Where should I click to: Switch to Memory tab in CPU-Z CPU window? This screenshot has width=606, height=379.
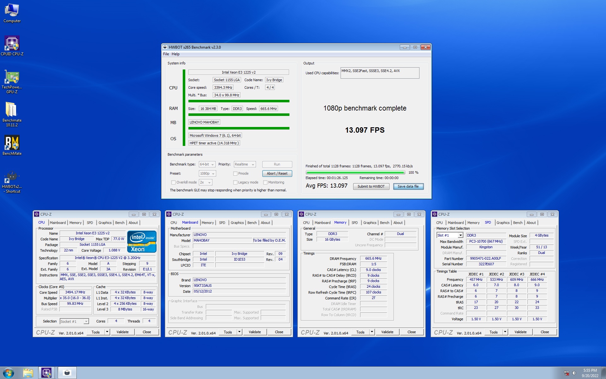coord(75,223)
